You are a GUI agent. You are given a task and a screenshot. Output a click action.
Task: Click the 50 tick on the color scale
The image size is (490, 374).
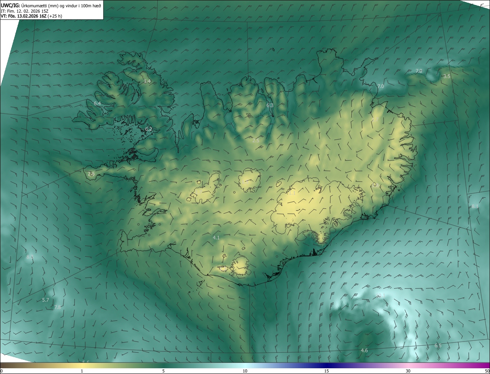(x=487, y=371)
